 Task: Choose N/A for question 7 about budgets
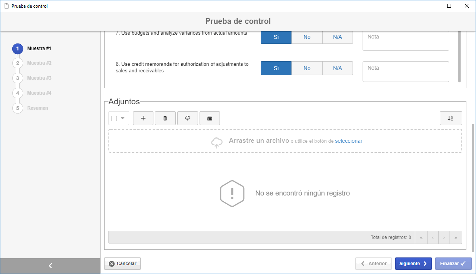(338, 37)
